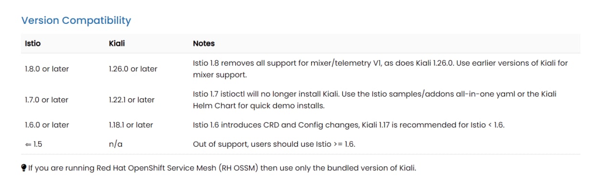Click the note about CRD and Config changes
Viewport: 612px width, 181px height.
pos(349,125)
